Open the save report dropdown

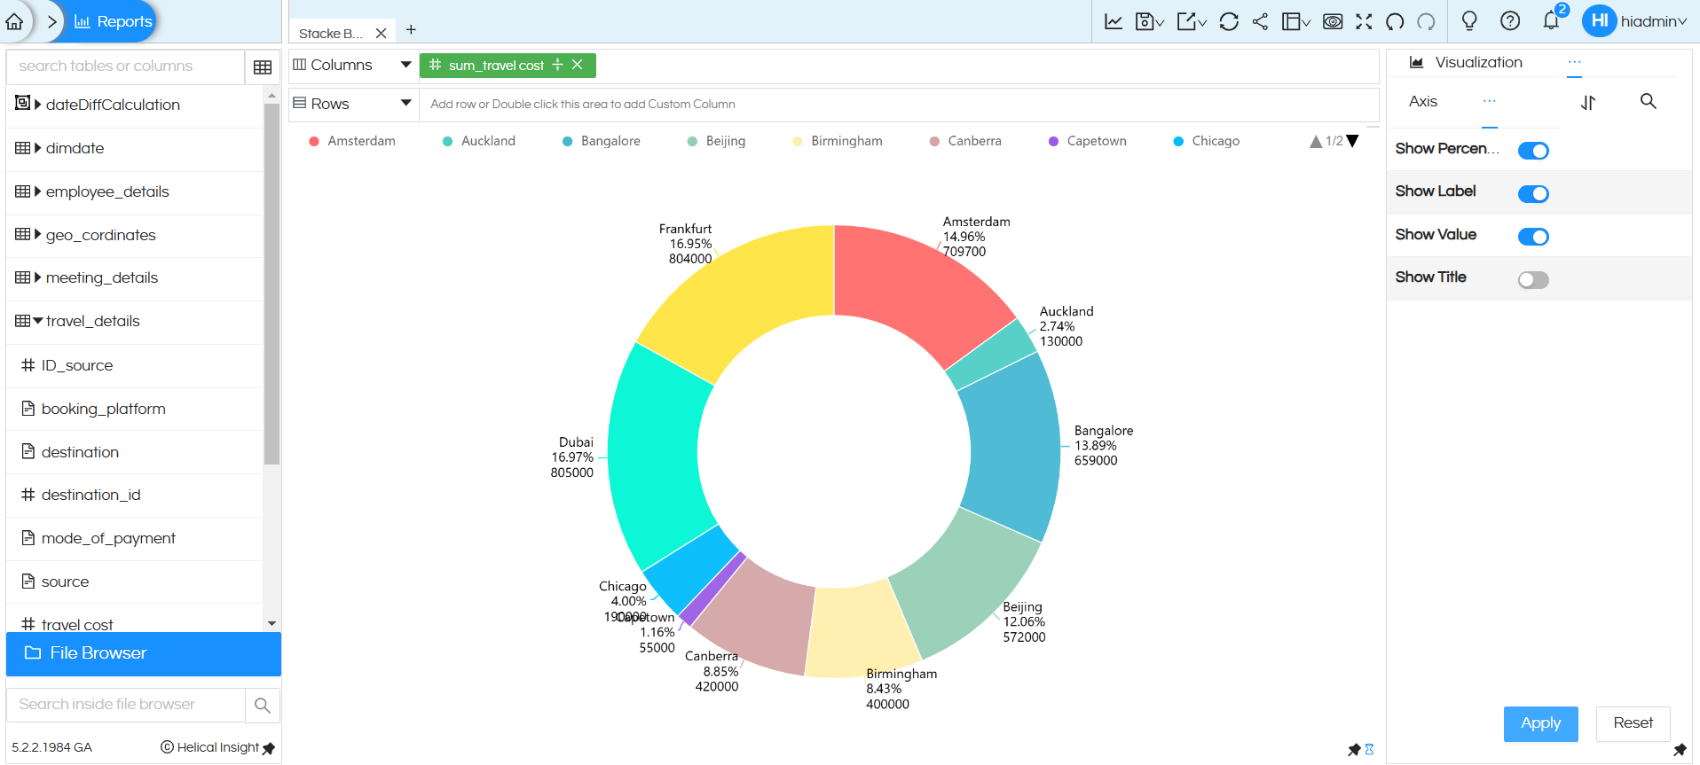pyautogui.click(x=1150, y=21)
